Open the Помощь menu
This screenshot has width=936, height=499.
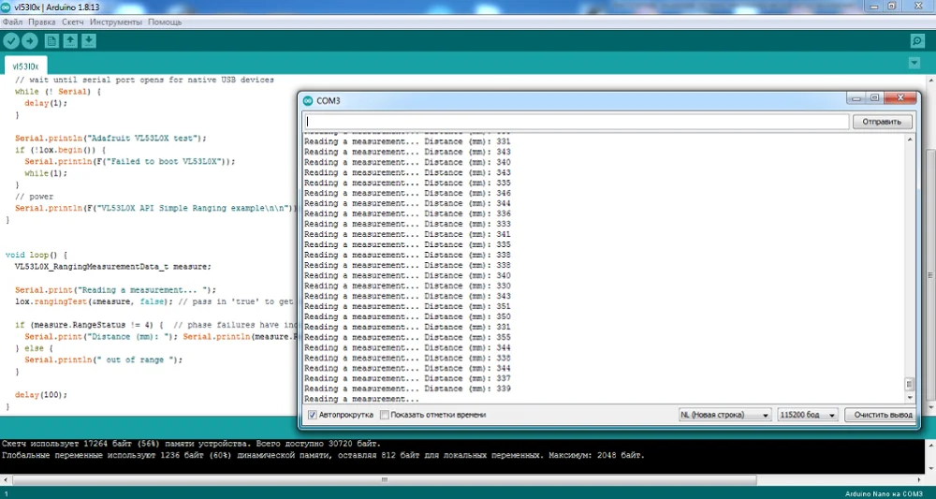pyautogui.click(x=165, y=22)
